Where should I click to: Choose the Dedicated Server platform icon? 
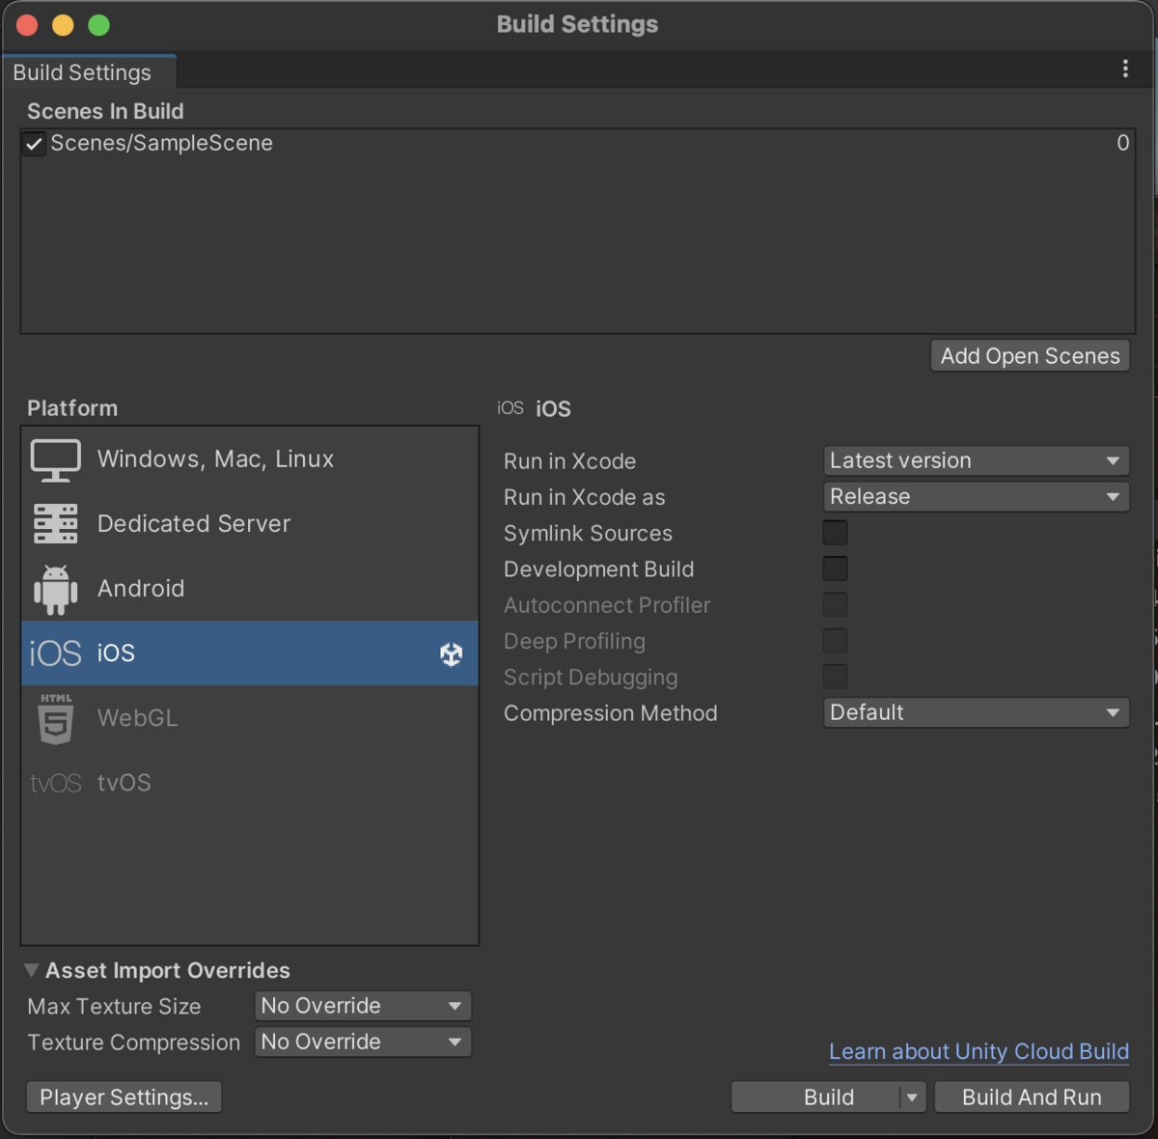click(55, 523)
